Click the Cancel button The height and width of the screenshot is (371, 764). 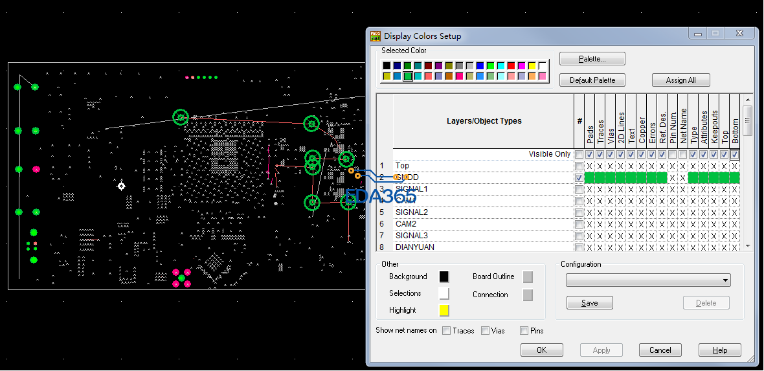(660, 350)
